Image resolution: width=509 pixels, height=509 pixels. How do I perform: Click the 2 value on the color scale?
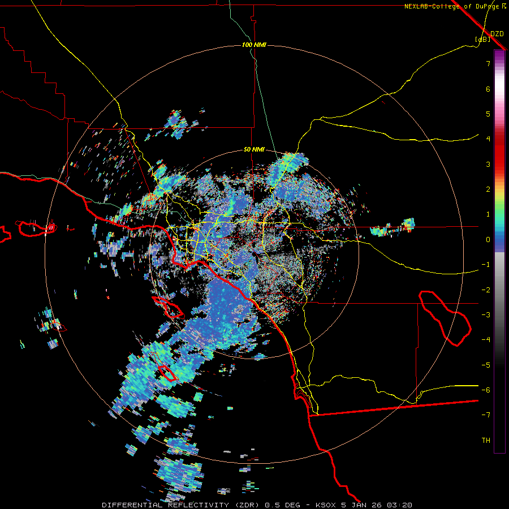tap(488, 189)
